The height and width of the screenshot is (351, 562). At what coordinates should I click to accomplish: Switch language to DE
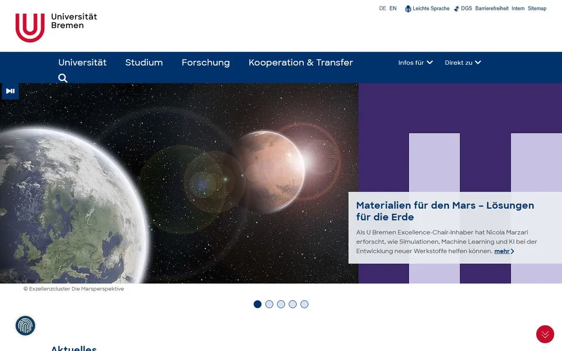click(382, 8)
